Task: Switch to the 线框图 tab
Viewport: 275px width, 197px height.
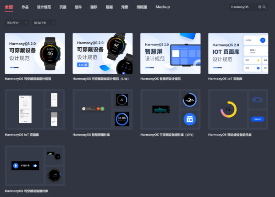Action: coord(143,7)
